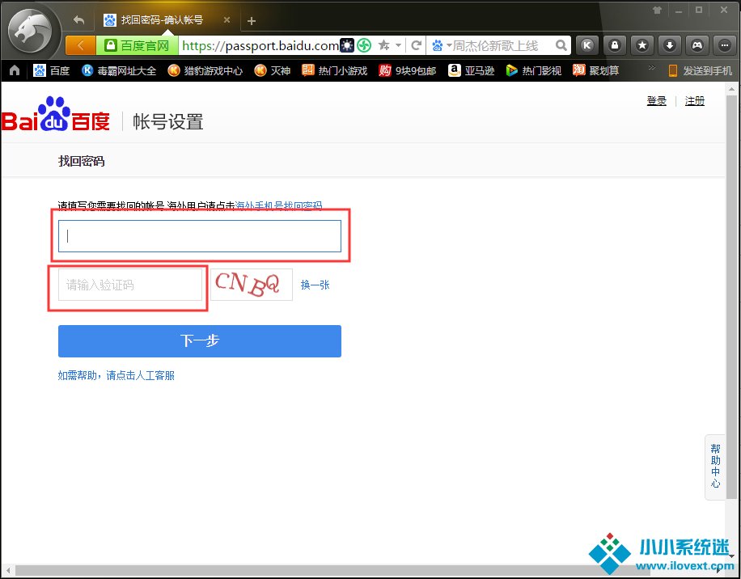The height and width of the screenshot is (579, 741).
Task: Click the refresh page icon
Action: point(417,45)
